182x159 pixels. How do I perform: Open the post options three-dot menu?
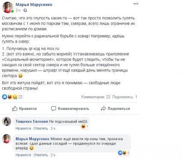[136, 4]
